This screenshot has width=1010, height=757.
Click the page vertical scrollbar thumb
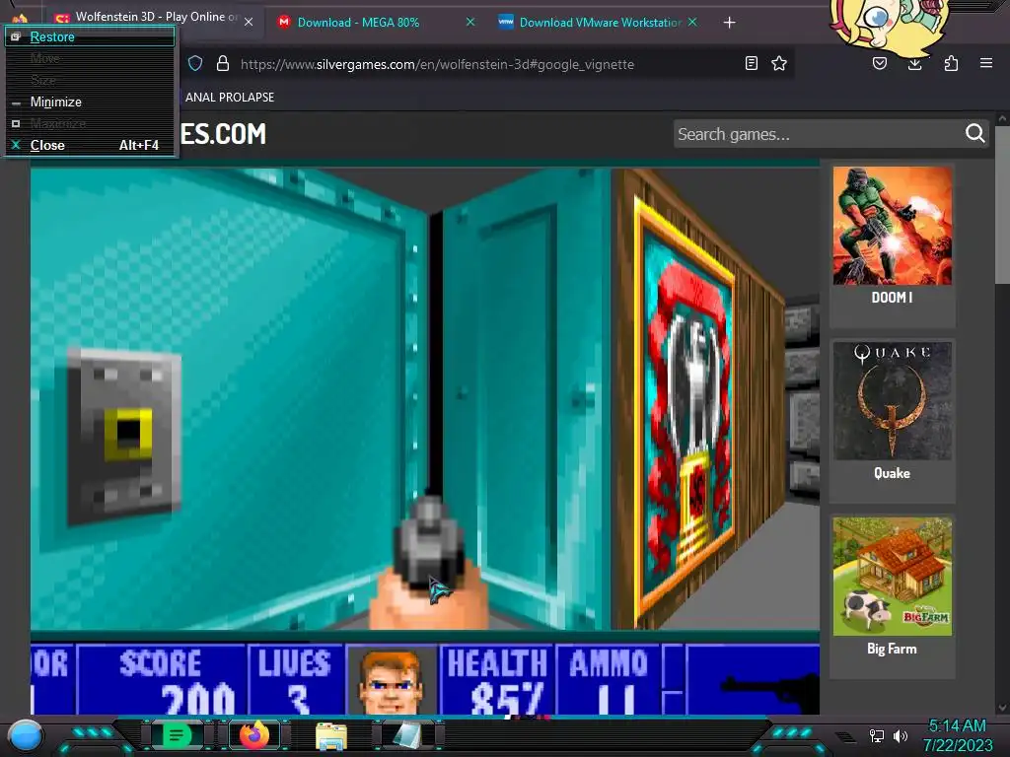[x=1002, y=205]
